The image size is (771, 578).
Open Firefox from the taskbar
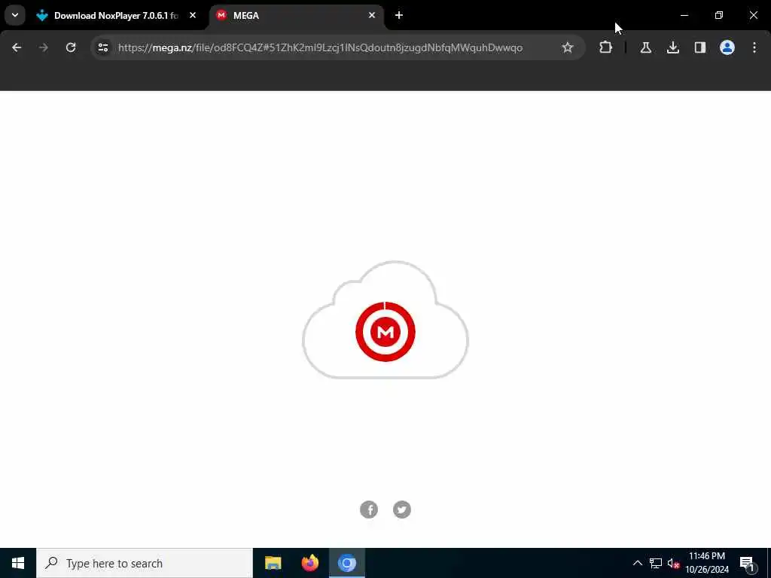tap(309, 563)
